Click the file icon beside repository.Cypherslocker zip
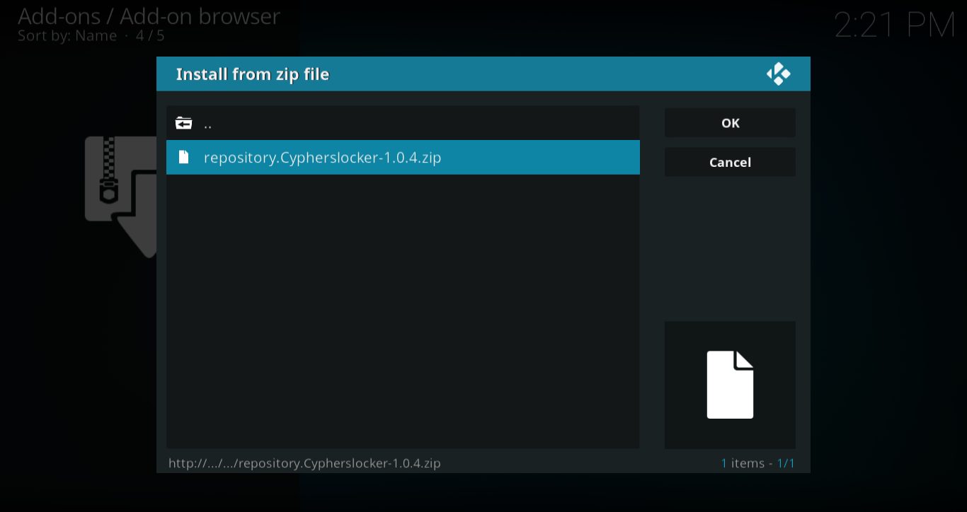The width and height of the screenshot is (967, 512). [x=184, y=157]
